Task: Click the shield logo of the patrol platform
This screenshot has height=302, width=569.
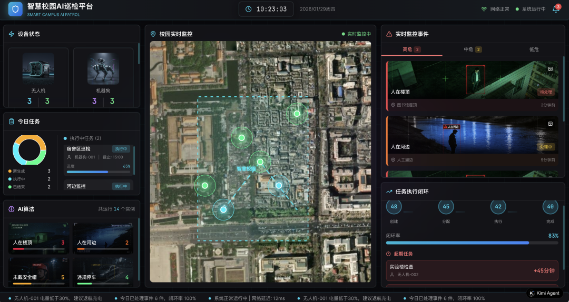Action: point(15,9)
